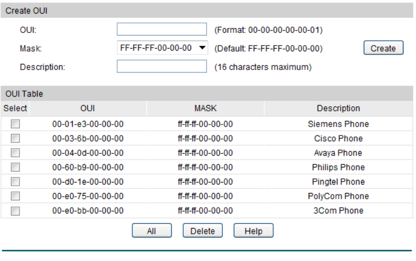Focus the OUI input field

tap(162, 30)
